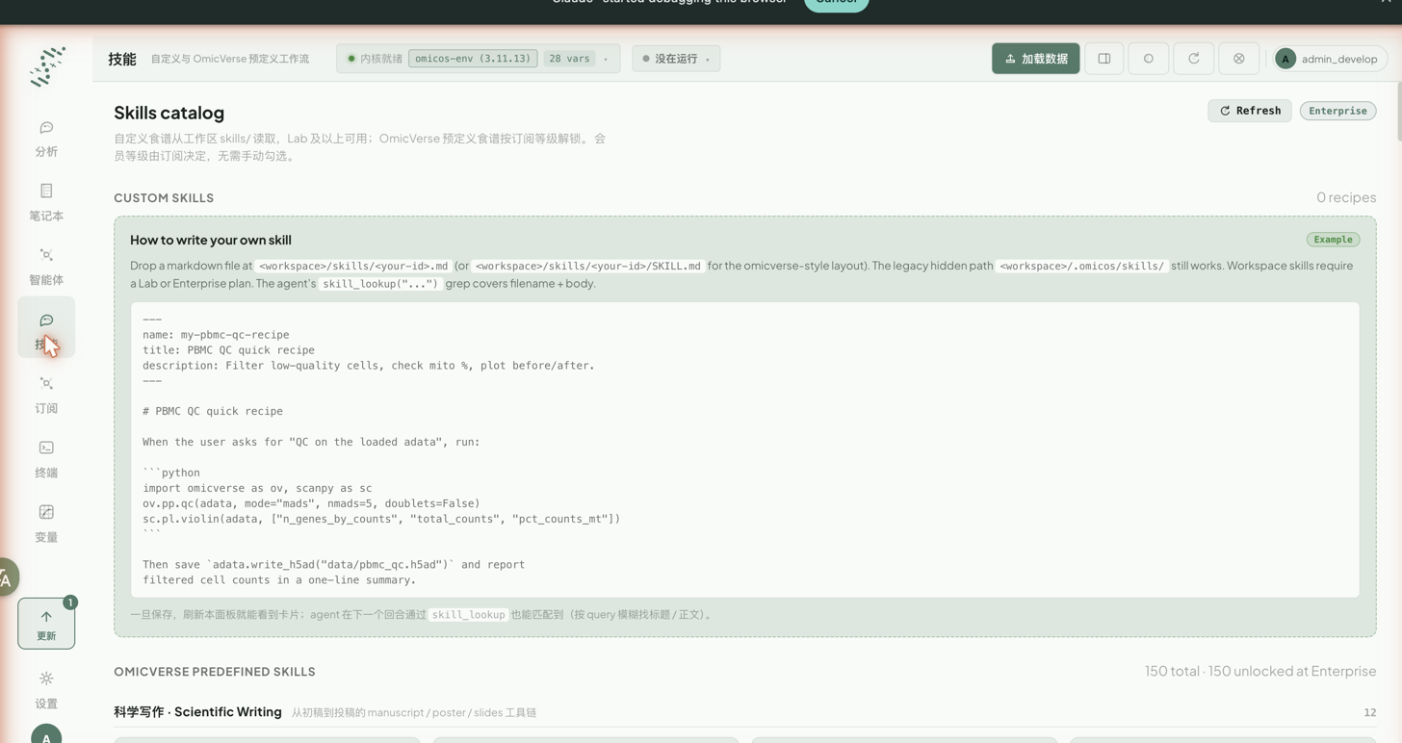Click the ov.pp.qc(adata, ...) code line
1402x743 pixels.
tap(311, 503)
